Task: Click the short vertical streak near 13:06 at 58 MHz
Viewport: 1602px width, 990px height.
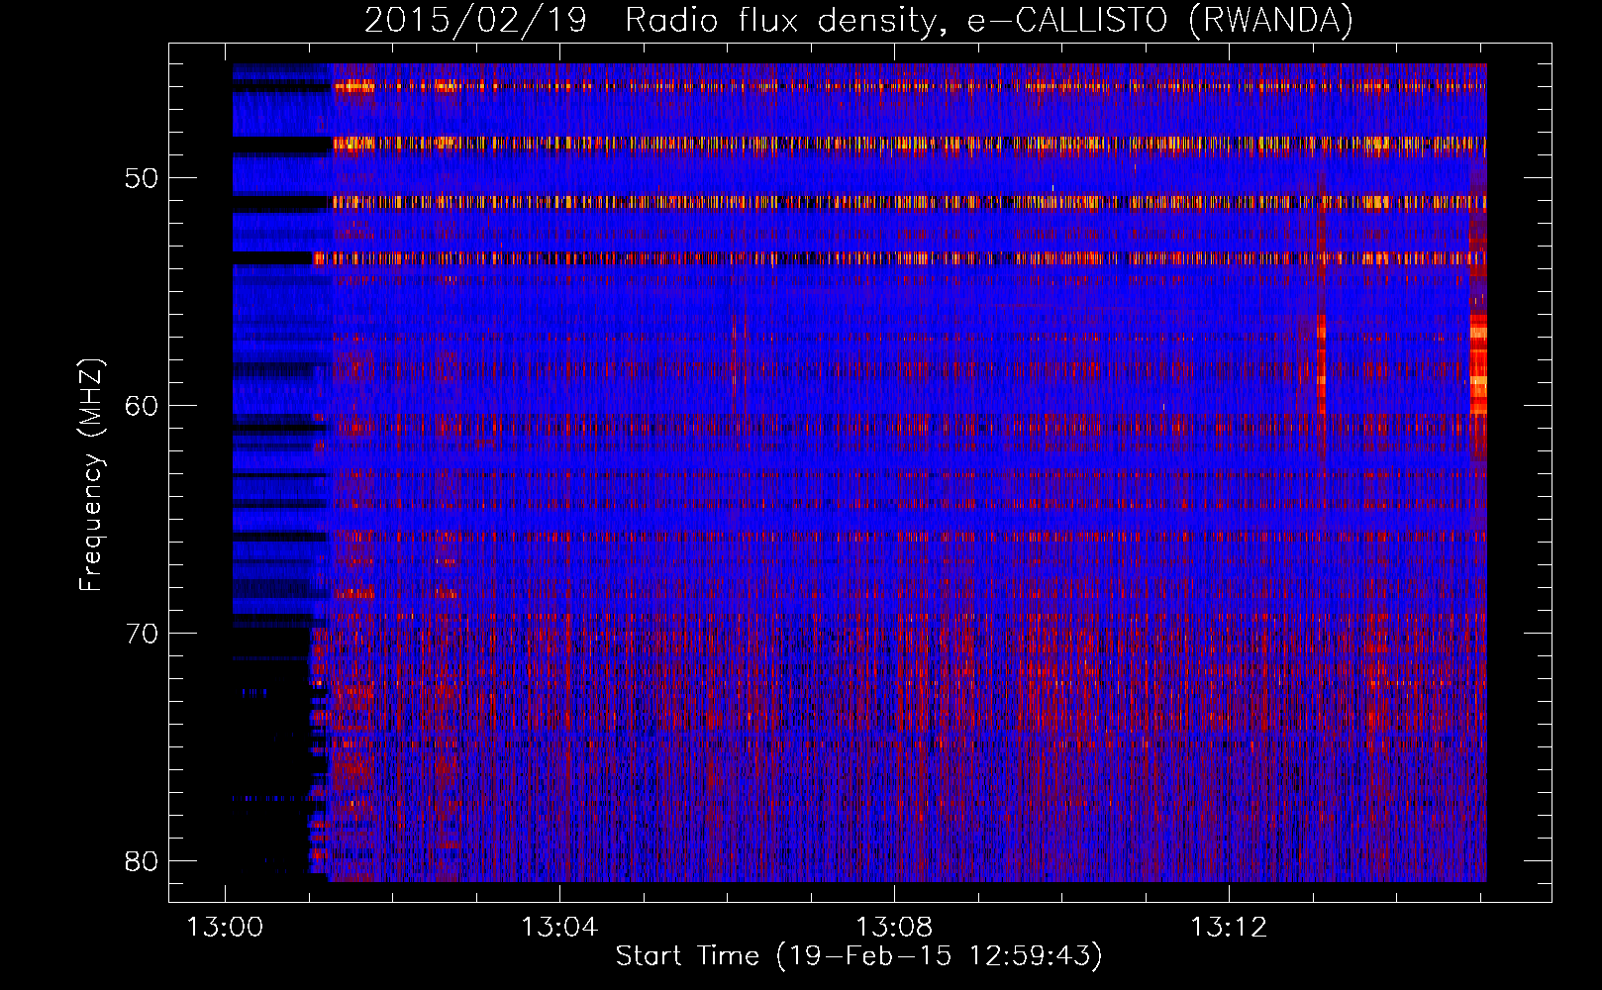Action: pyautogui.click(x=734, y=364)
